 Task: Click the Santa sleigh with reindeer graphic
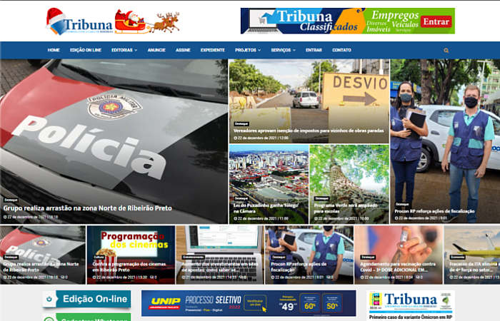[146, 21]
